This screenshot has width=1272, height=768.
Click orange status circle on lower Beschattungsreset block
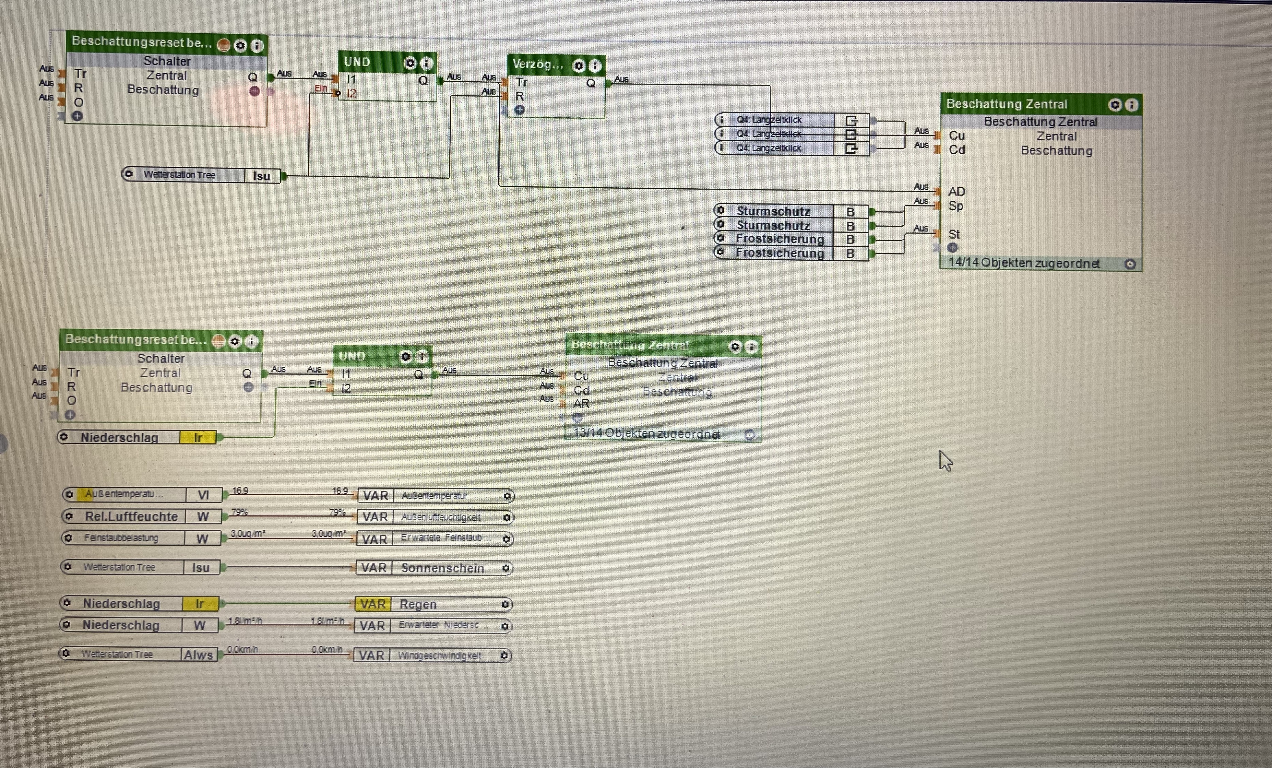[219, 341]
